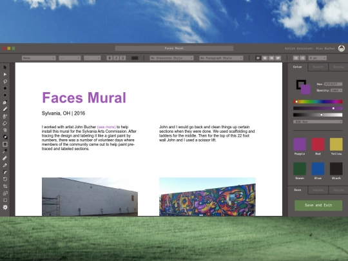This screenshot has width=348, height=261.
Task: Set paragraph alignment to justify
Action: 278,58
